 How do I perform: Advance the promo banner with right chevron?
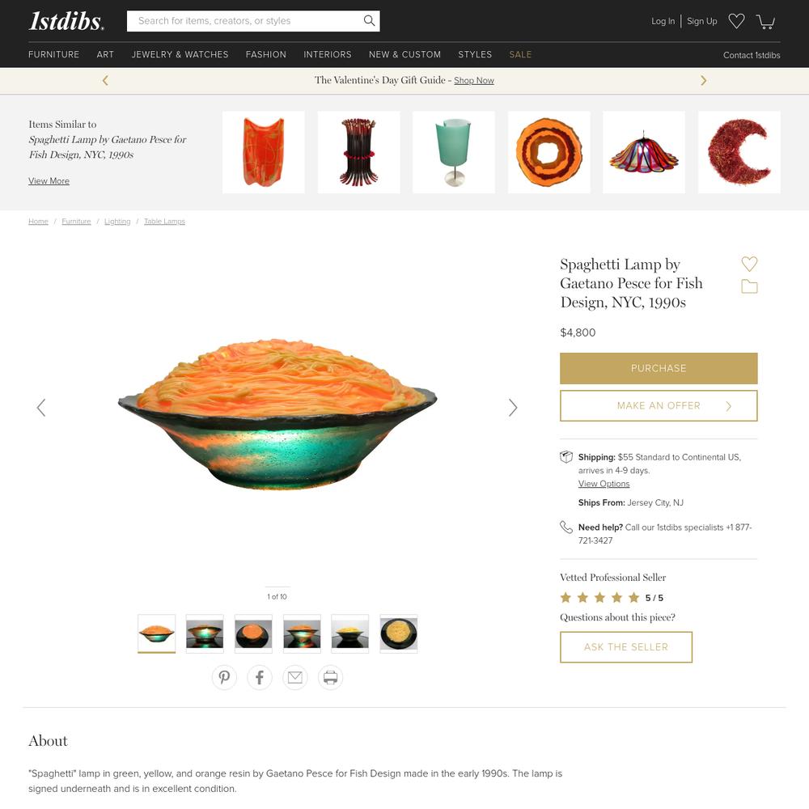[x=703, y=80]
